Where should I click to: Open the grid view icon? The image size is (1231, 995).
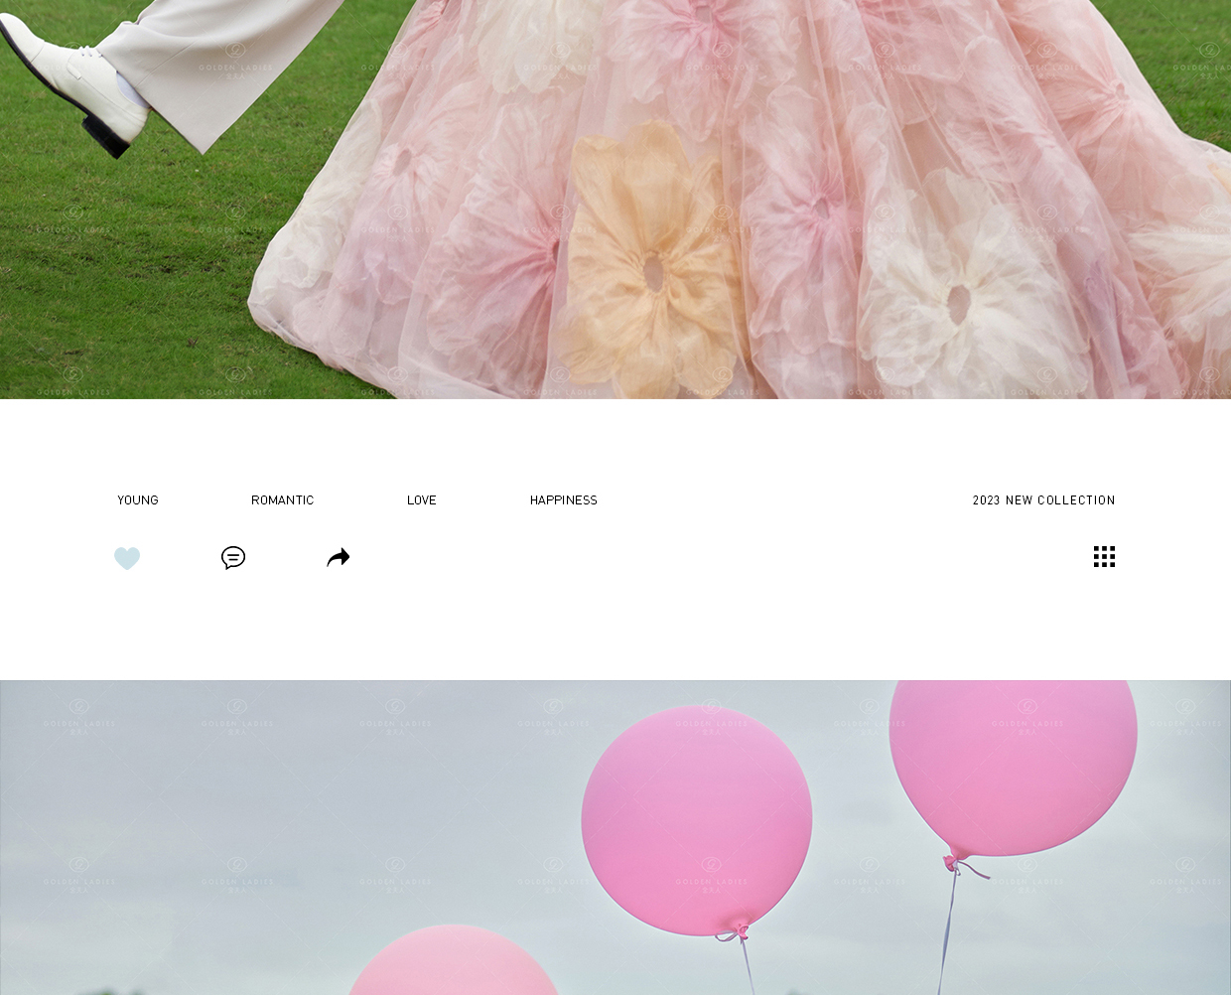coord(1104,556)
